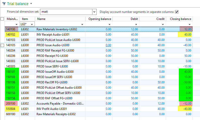The image size is (200, 120).
Task: Expand the Financial dimension set combo box
Action: (94, 12)
